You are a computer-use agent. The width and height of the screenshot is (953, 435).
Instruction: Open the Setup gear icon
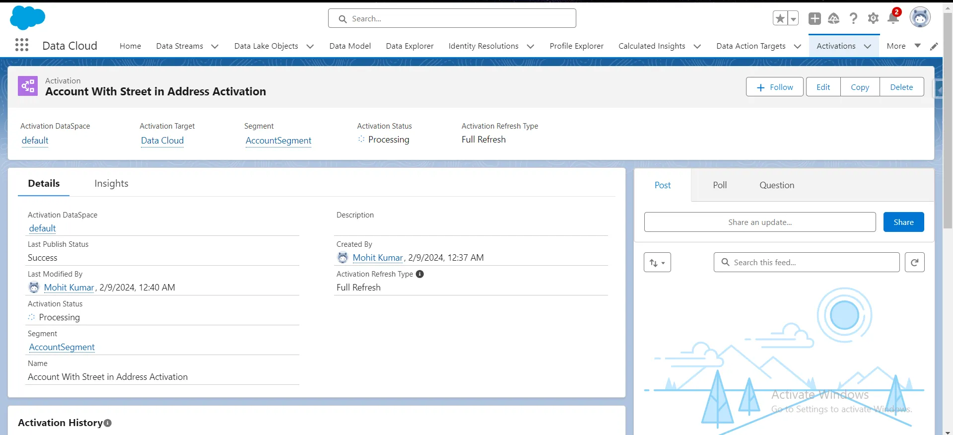click(873, 18)
